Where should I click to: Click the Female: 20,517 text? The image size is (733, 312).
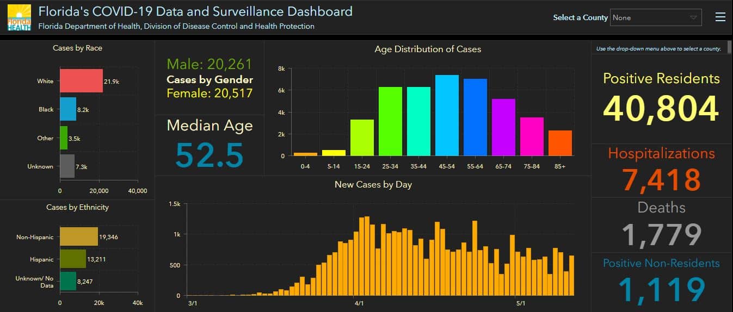[x=210, y=93]
